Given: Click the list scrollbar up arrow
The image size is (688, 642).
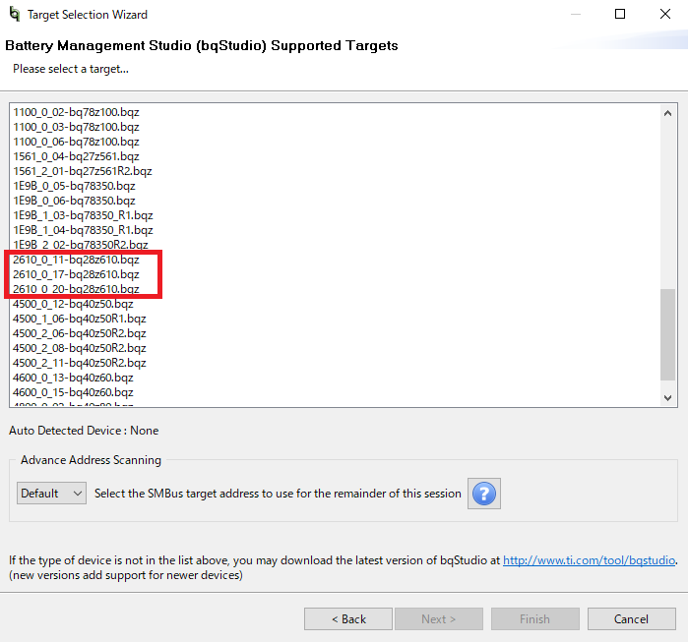Looking at the screenshot, I should click(667, 113).
